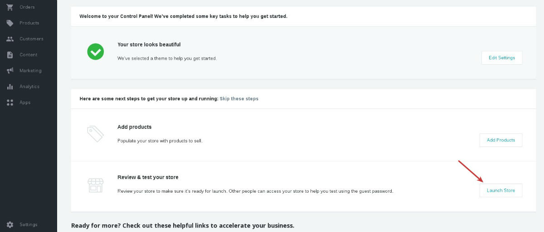Image resolution: width=544 pixels, height=232 pixels.
Task: Click the storefront icon beside Review & test
Action: click(96, 185)
